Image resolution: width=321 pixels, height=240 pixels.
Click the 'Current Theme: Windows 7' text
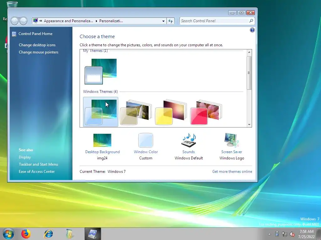tap(103, 172)
